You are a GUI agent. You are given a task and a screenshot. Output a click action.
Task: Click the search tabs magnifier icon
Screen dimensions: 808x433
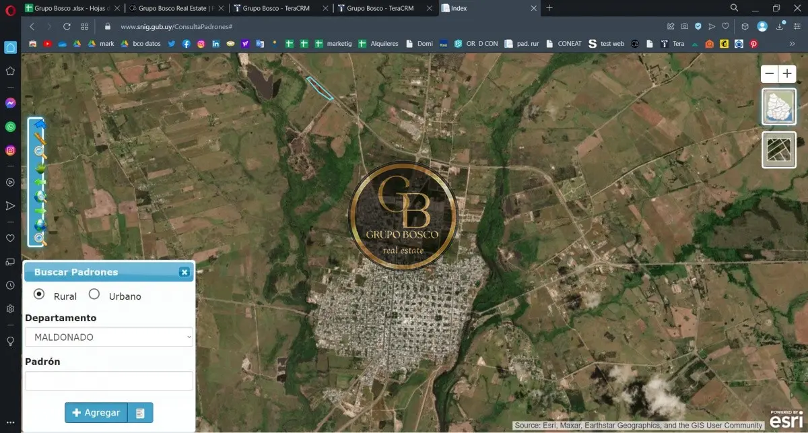pos(735,8)
